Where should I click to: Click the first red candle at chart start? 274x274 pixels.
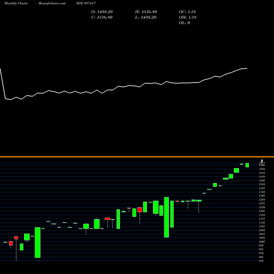[11, 243]
